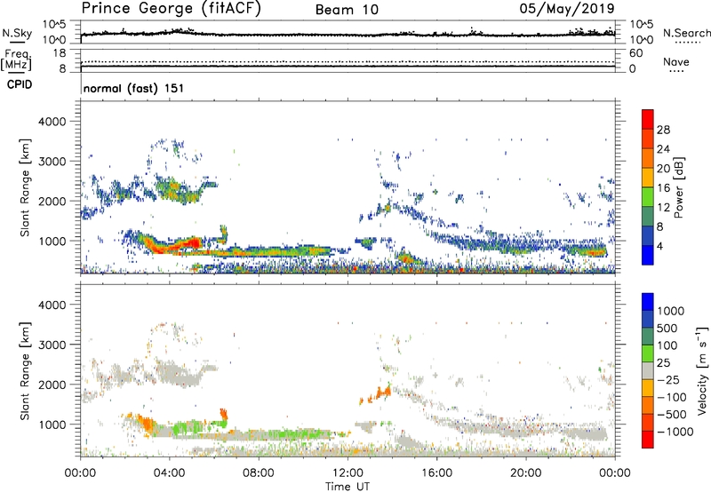Image resolution: width=711 pixels, height=492 pixels.
Task: Click the 16:00 time axis tick label
Action: tap(436, 473)
